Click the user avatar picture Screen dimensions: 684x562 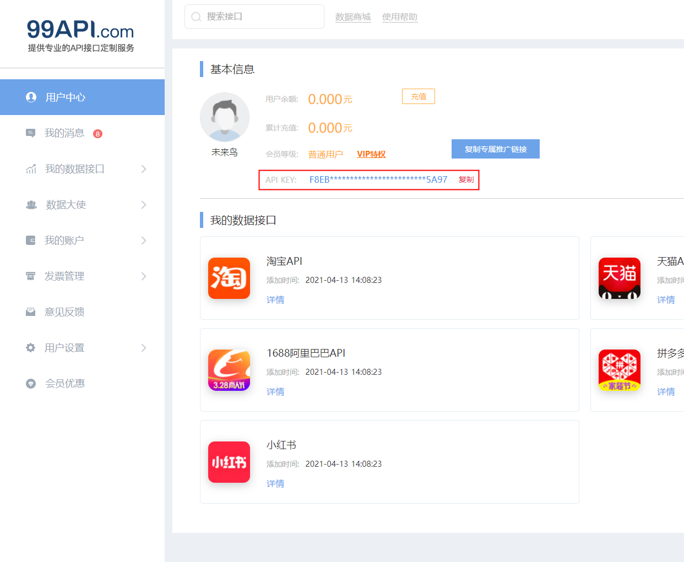coord(224,117)
